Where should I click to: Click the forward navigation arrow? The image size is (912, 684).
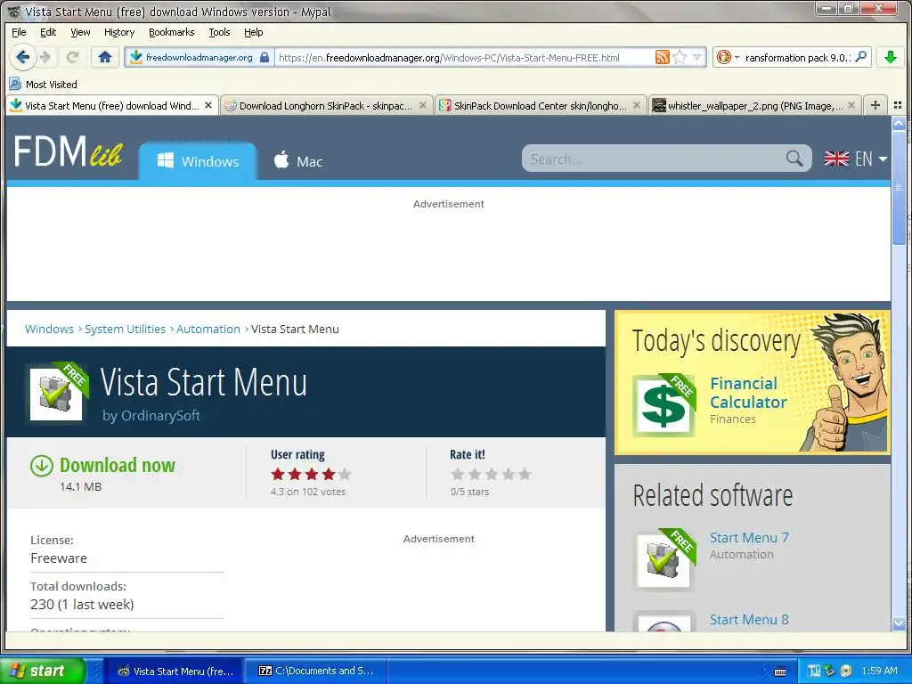[45, 57]
